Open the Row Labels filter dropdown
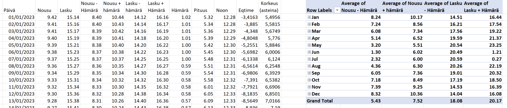The image size is (507, 108). 337,10
